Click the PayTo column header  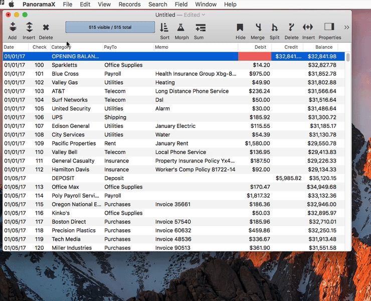(x=128, y=47)
